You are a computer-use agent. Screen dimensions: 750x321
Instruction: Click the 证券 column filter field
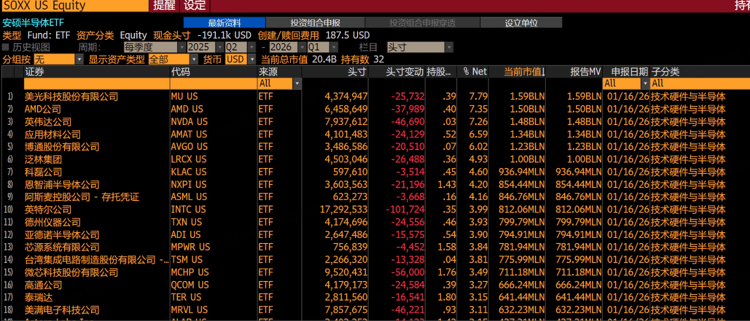96,83
